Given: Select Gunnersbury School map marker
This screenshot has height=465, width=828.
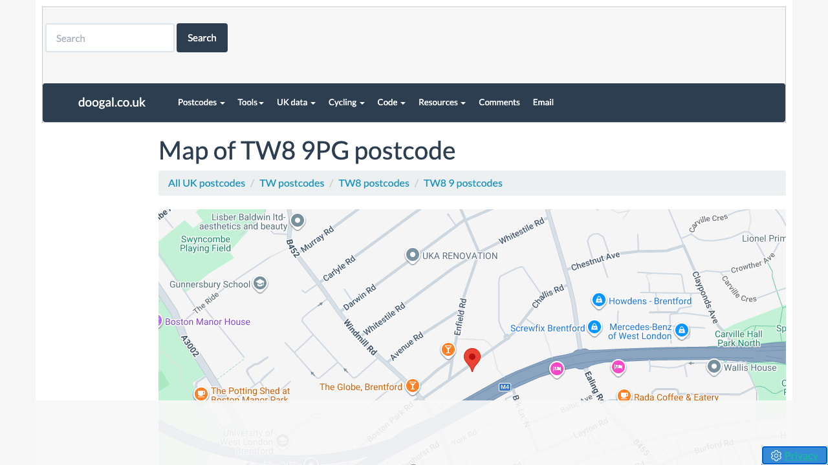Looking at the screenshot, I should click(x=260, y=284).
